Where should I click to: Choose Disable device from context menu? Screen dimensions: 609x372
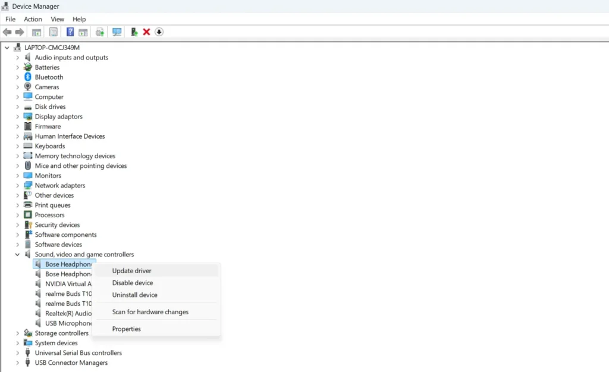click(157, 283)
